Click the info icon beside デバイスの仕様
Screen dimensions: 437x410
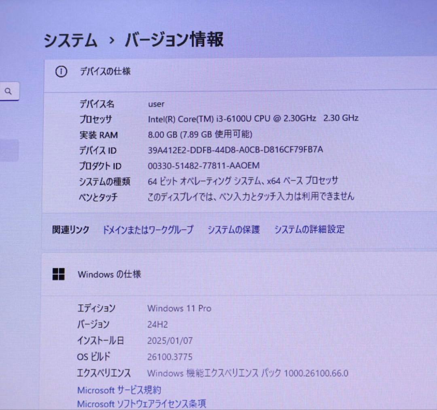pyautogui.click(x=61, y=72)
